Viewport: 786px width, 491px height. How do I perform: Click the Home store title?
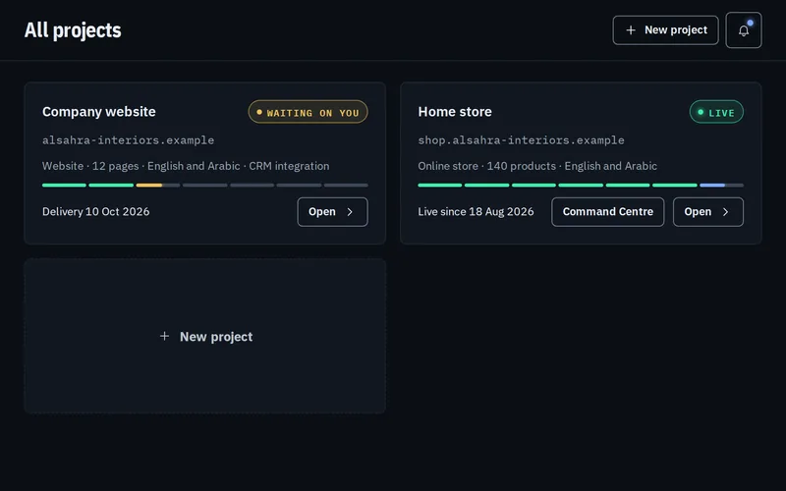[x=455, y=112]
